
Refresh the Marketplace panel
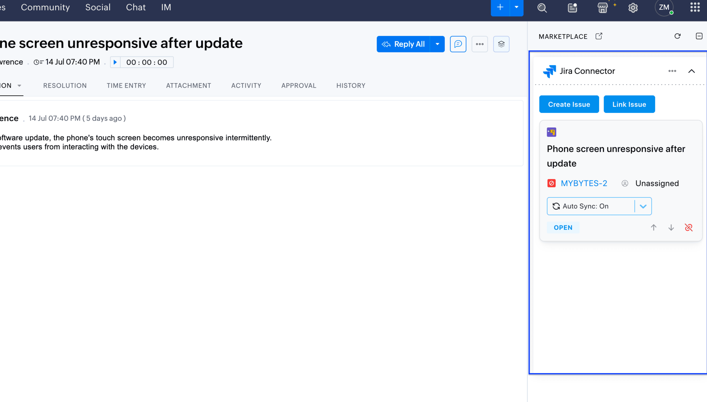click(x=677, y=36)
